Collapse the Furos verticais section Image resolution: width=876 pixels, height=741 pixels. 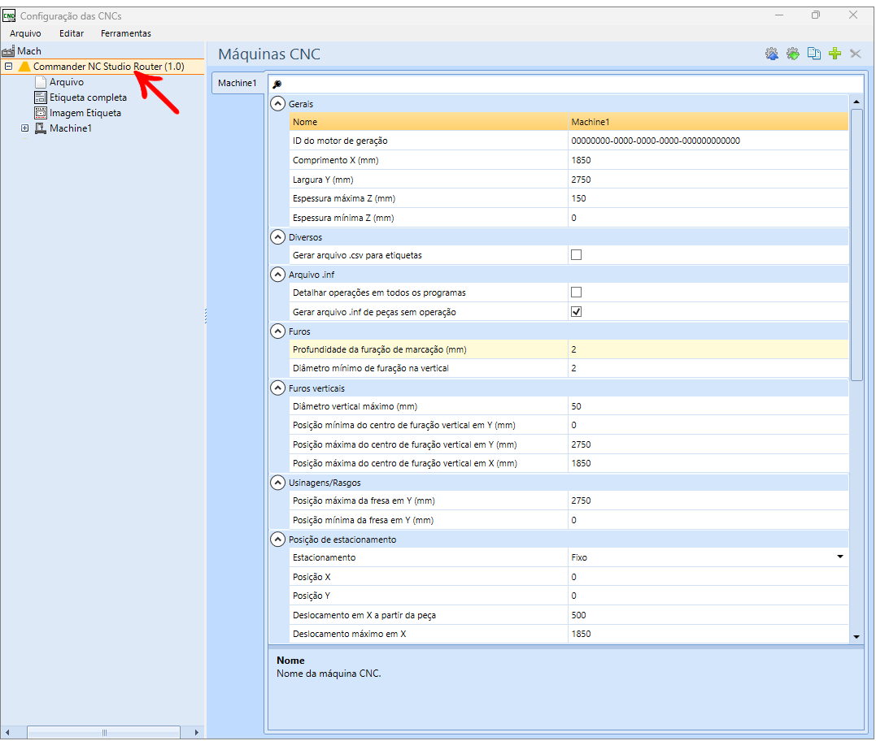(277, 388)
